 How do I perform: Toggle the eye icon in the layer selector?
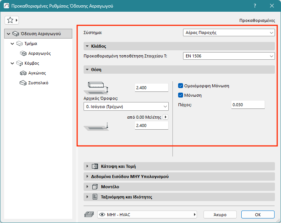(101, 215)
